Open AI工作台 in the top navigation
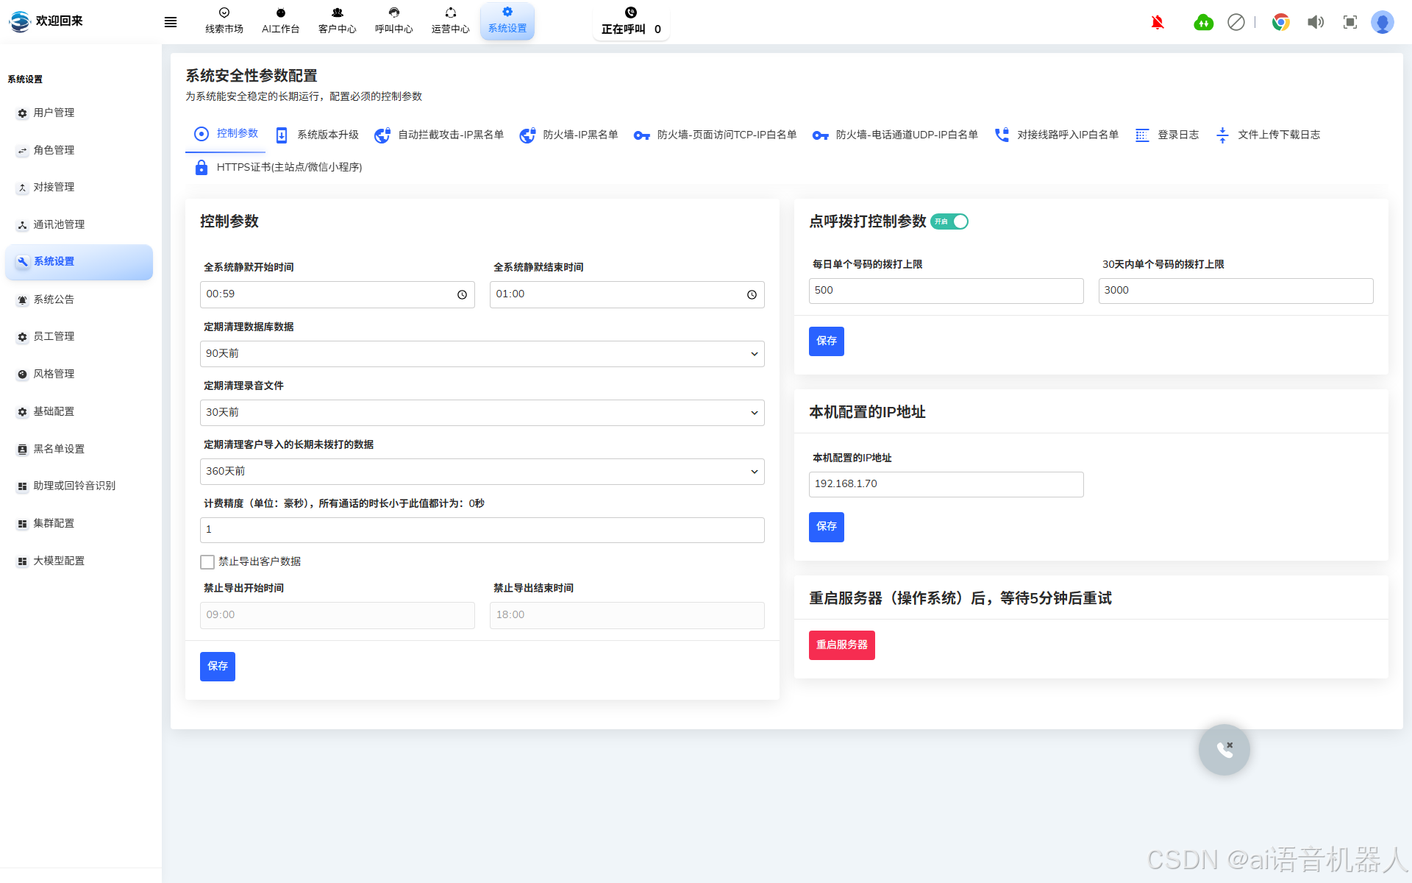 pyautogui.click(x=281, y=21)
